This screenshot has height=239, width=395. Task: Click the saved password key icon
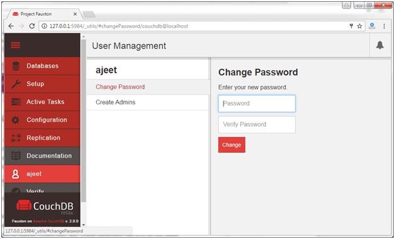click(x=351, y=26)
